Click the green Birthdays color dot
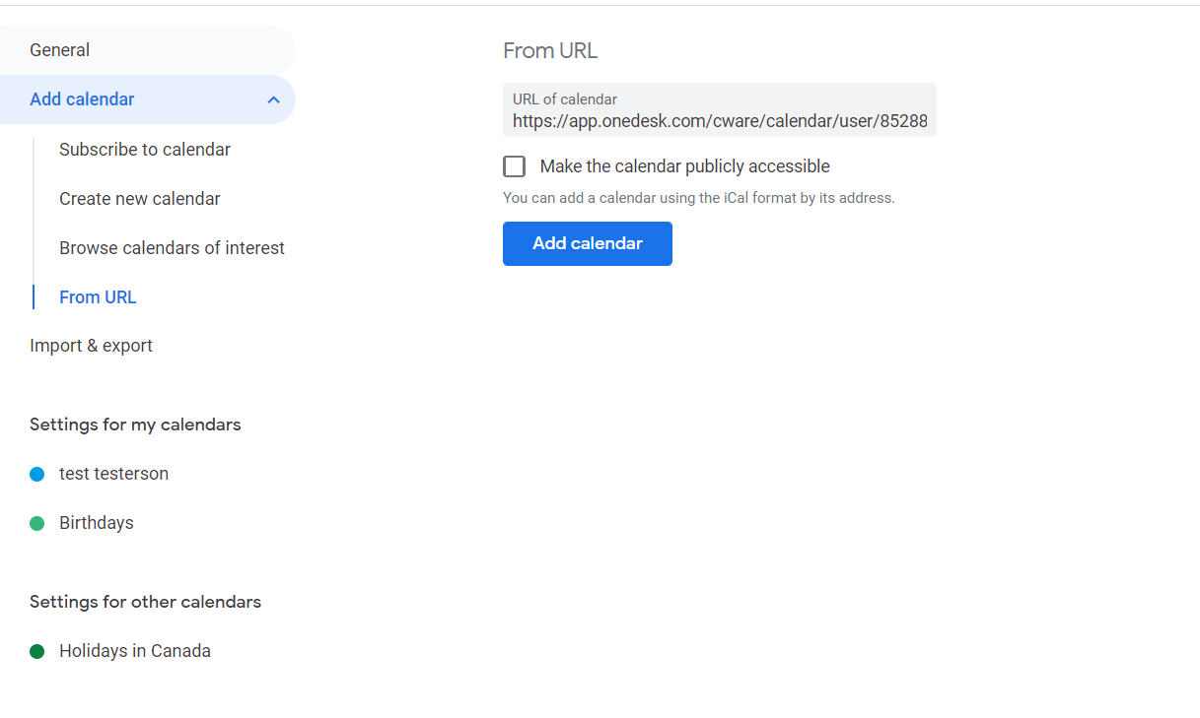 37,523
